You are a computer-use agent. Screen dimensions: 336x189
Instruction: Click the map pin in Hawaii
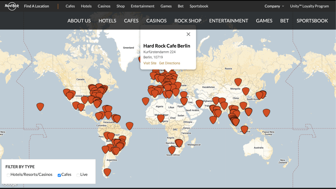point(40,107)
